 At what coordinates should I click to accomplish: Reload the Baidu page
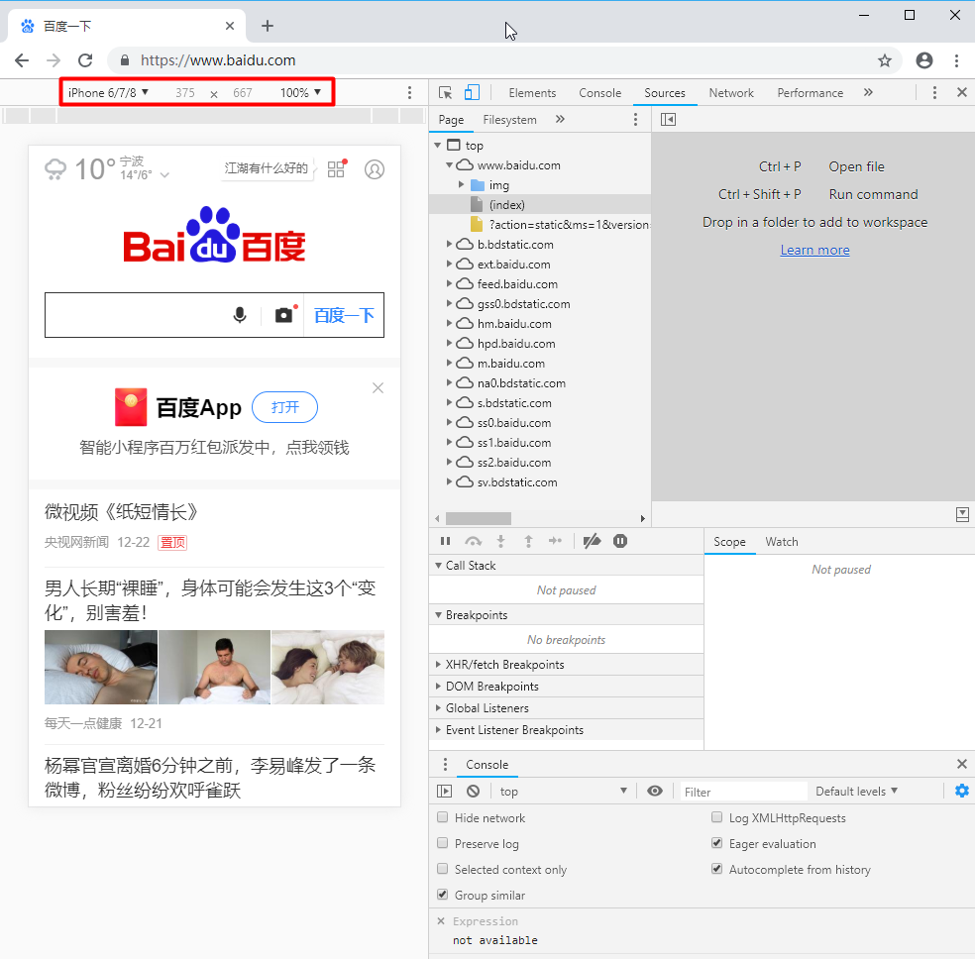pyautogui.click(x=85, y=60)
